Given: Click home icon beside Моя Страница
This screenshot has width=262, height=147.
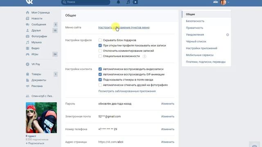Looking at the screenshot, I should (27, 13).
